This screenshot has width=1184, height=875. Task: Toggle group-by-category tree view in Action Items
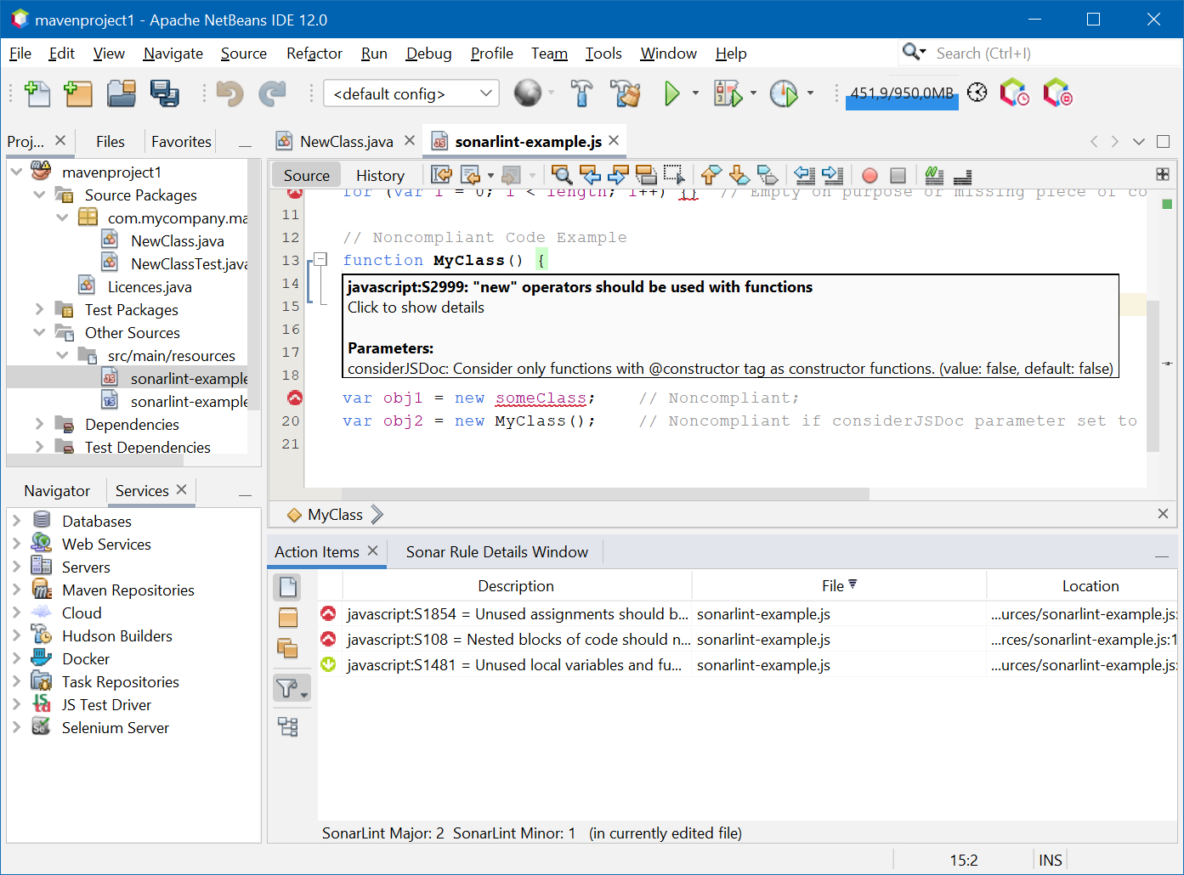288,726
